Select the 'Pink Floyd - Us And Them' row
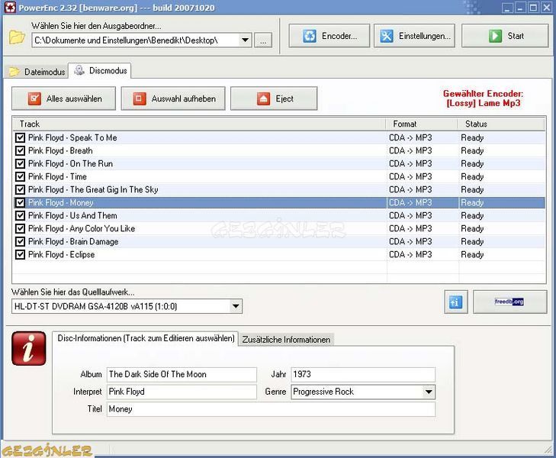556x458 pixels. pos(279,215)
